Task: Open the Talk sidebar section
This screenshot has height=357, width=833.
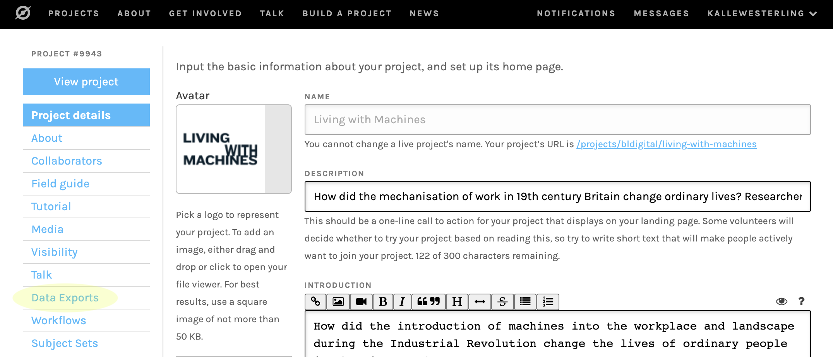Action: [x=86, y=275]
